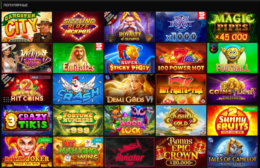The width and height of the screenshot is (260, 168).
Task: Launch Sizzling Blaze Jackpot slot
Action: 78,27
